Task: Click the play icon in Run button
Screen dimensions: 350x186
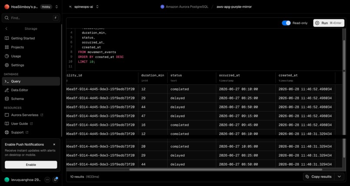Action: (x=317, y=23)
